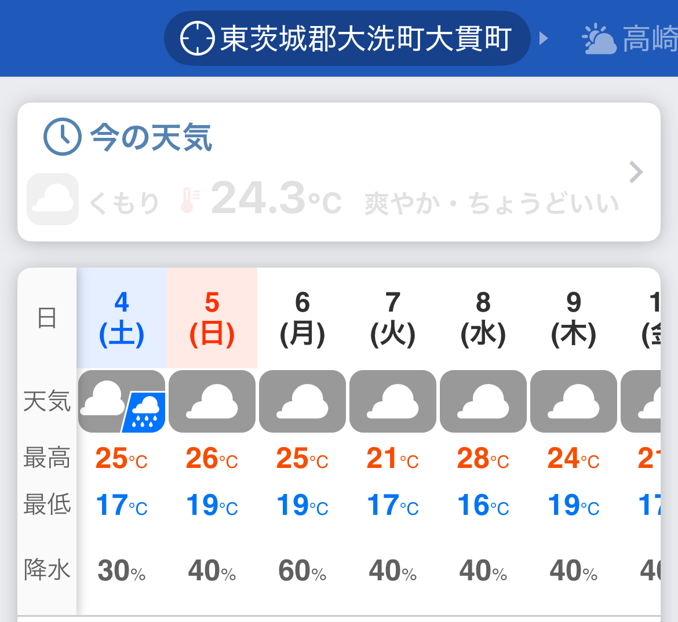The image size is (678, 622).
Task: Select the cloud icon under 7 (火)
Action: tap(392, 401)
